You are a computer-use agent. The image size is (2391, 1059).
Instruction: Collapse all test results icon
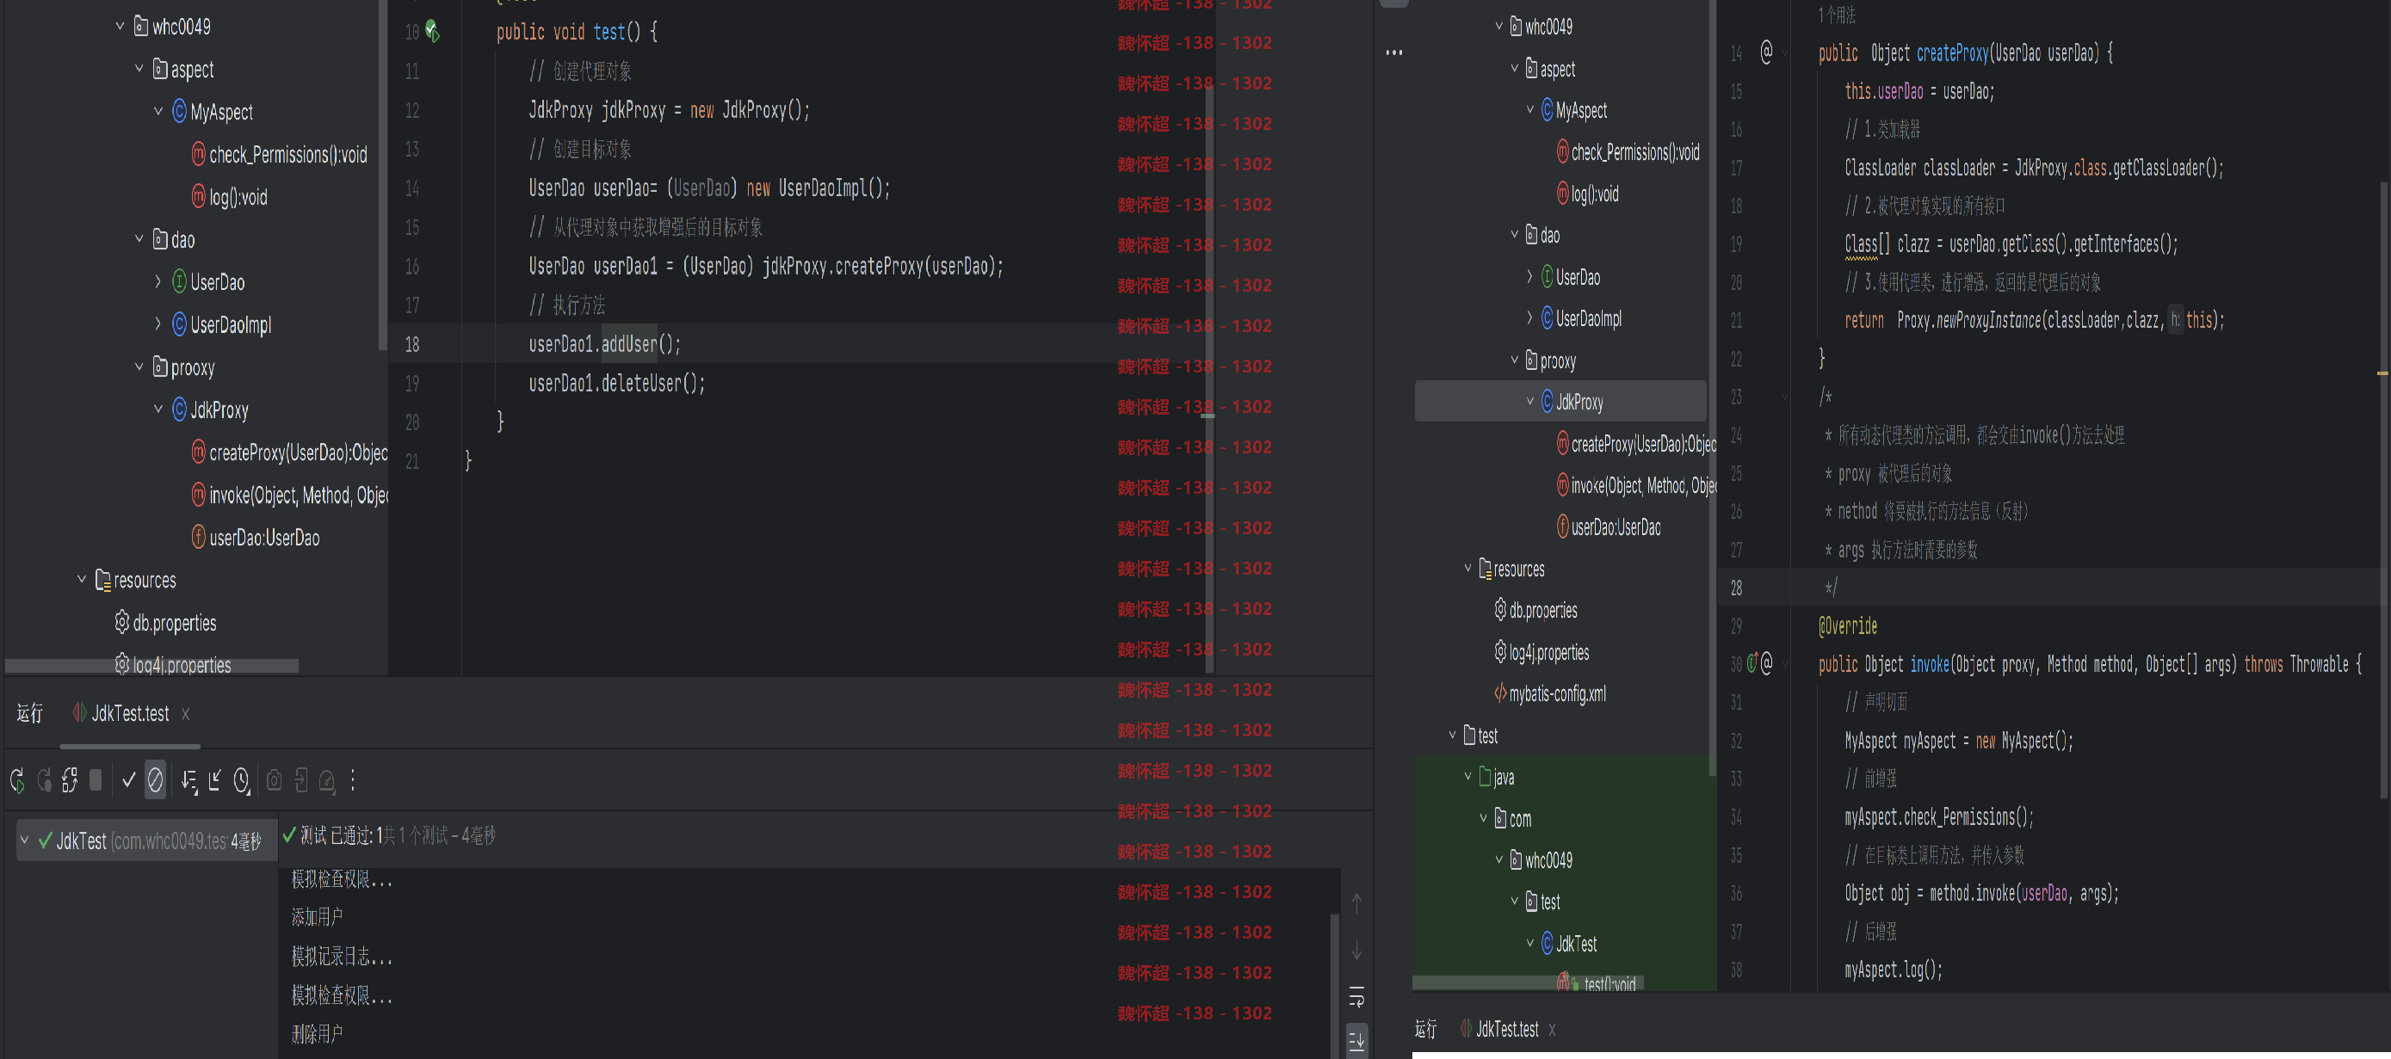click(215, 780)
